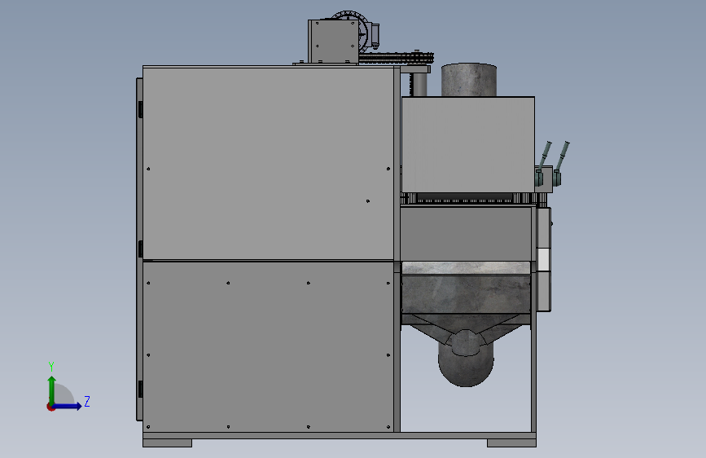This screenshot has height=458, width=706.
Task: Click the blue Z axis arrow of the triad
Action: click(x=68, y=406)
